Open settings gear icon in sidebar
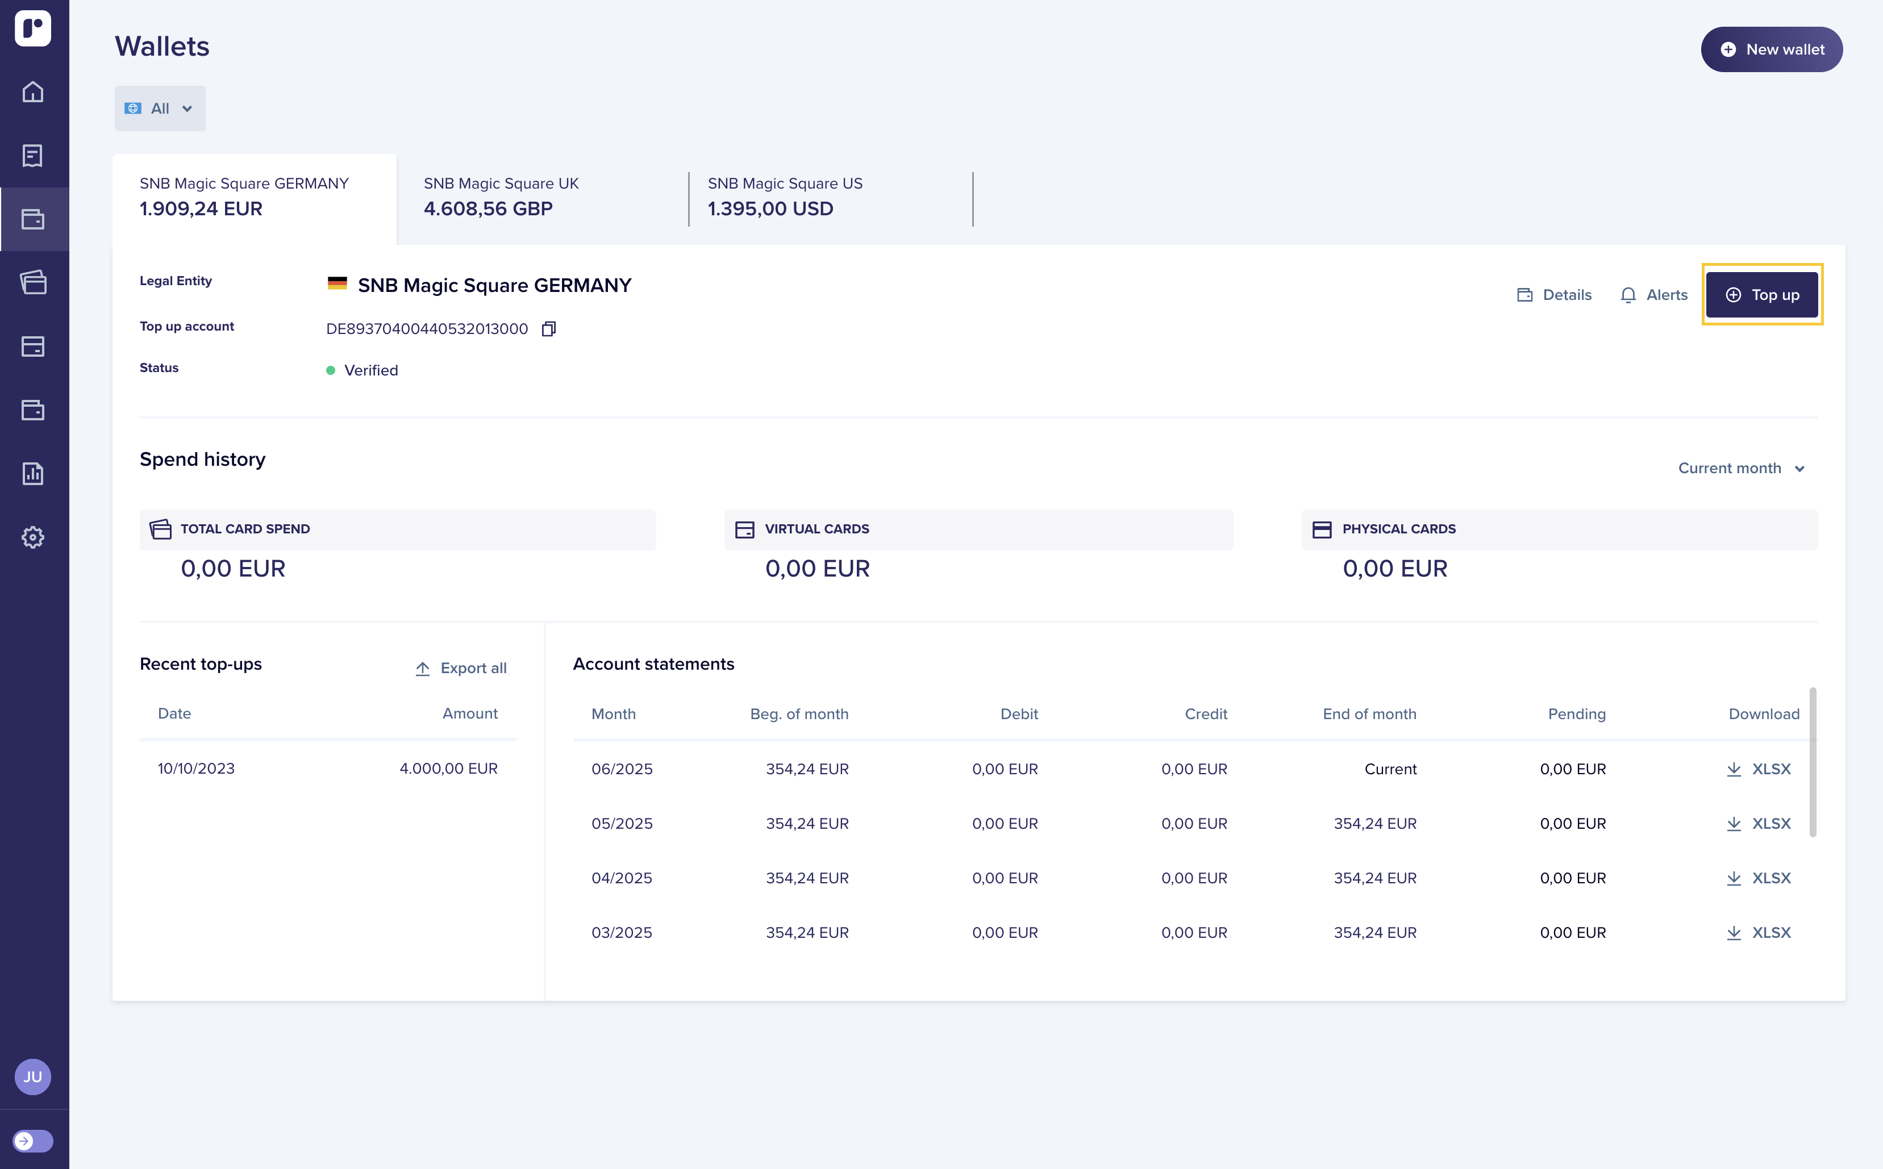Image resolution: width=1883 pixels, height=1169 pixels. [x=32, y=537]
